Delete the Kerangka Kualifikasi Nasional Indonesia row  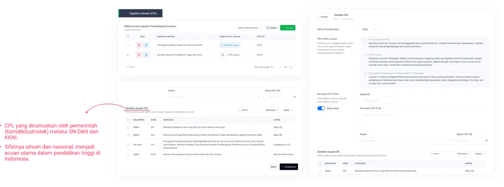pos(139,45)
